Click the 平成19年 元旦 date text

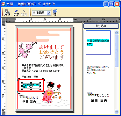pos(30,77)
